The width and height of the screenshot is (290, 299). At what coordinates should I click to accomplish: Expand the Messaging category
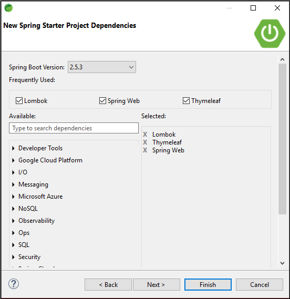click(13, 184)
